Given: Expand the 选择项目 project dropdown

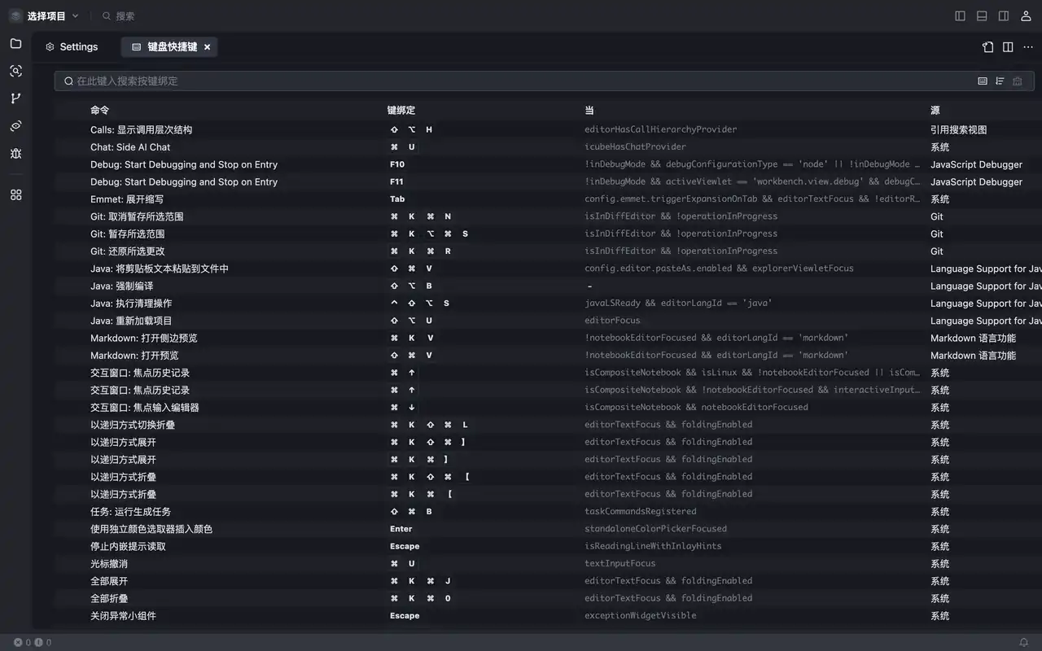Looking at the screenshot, I should point(54,15).
